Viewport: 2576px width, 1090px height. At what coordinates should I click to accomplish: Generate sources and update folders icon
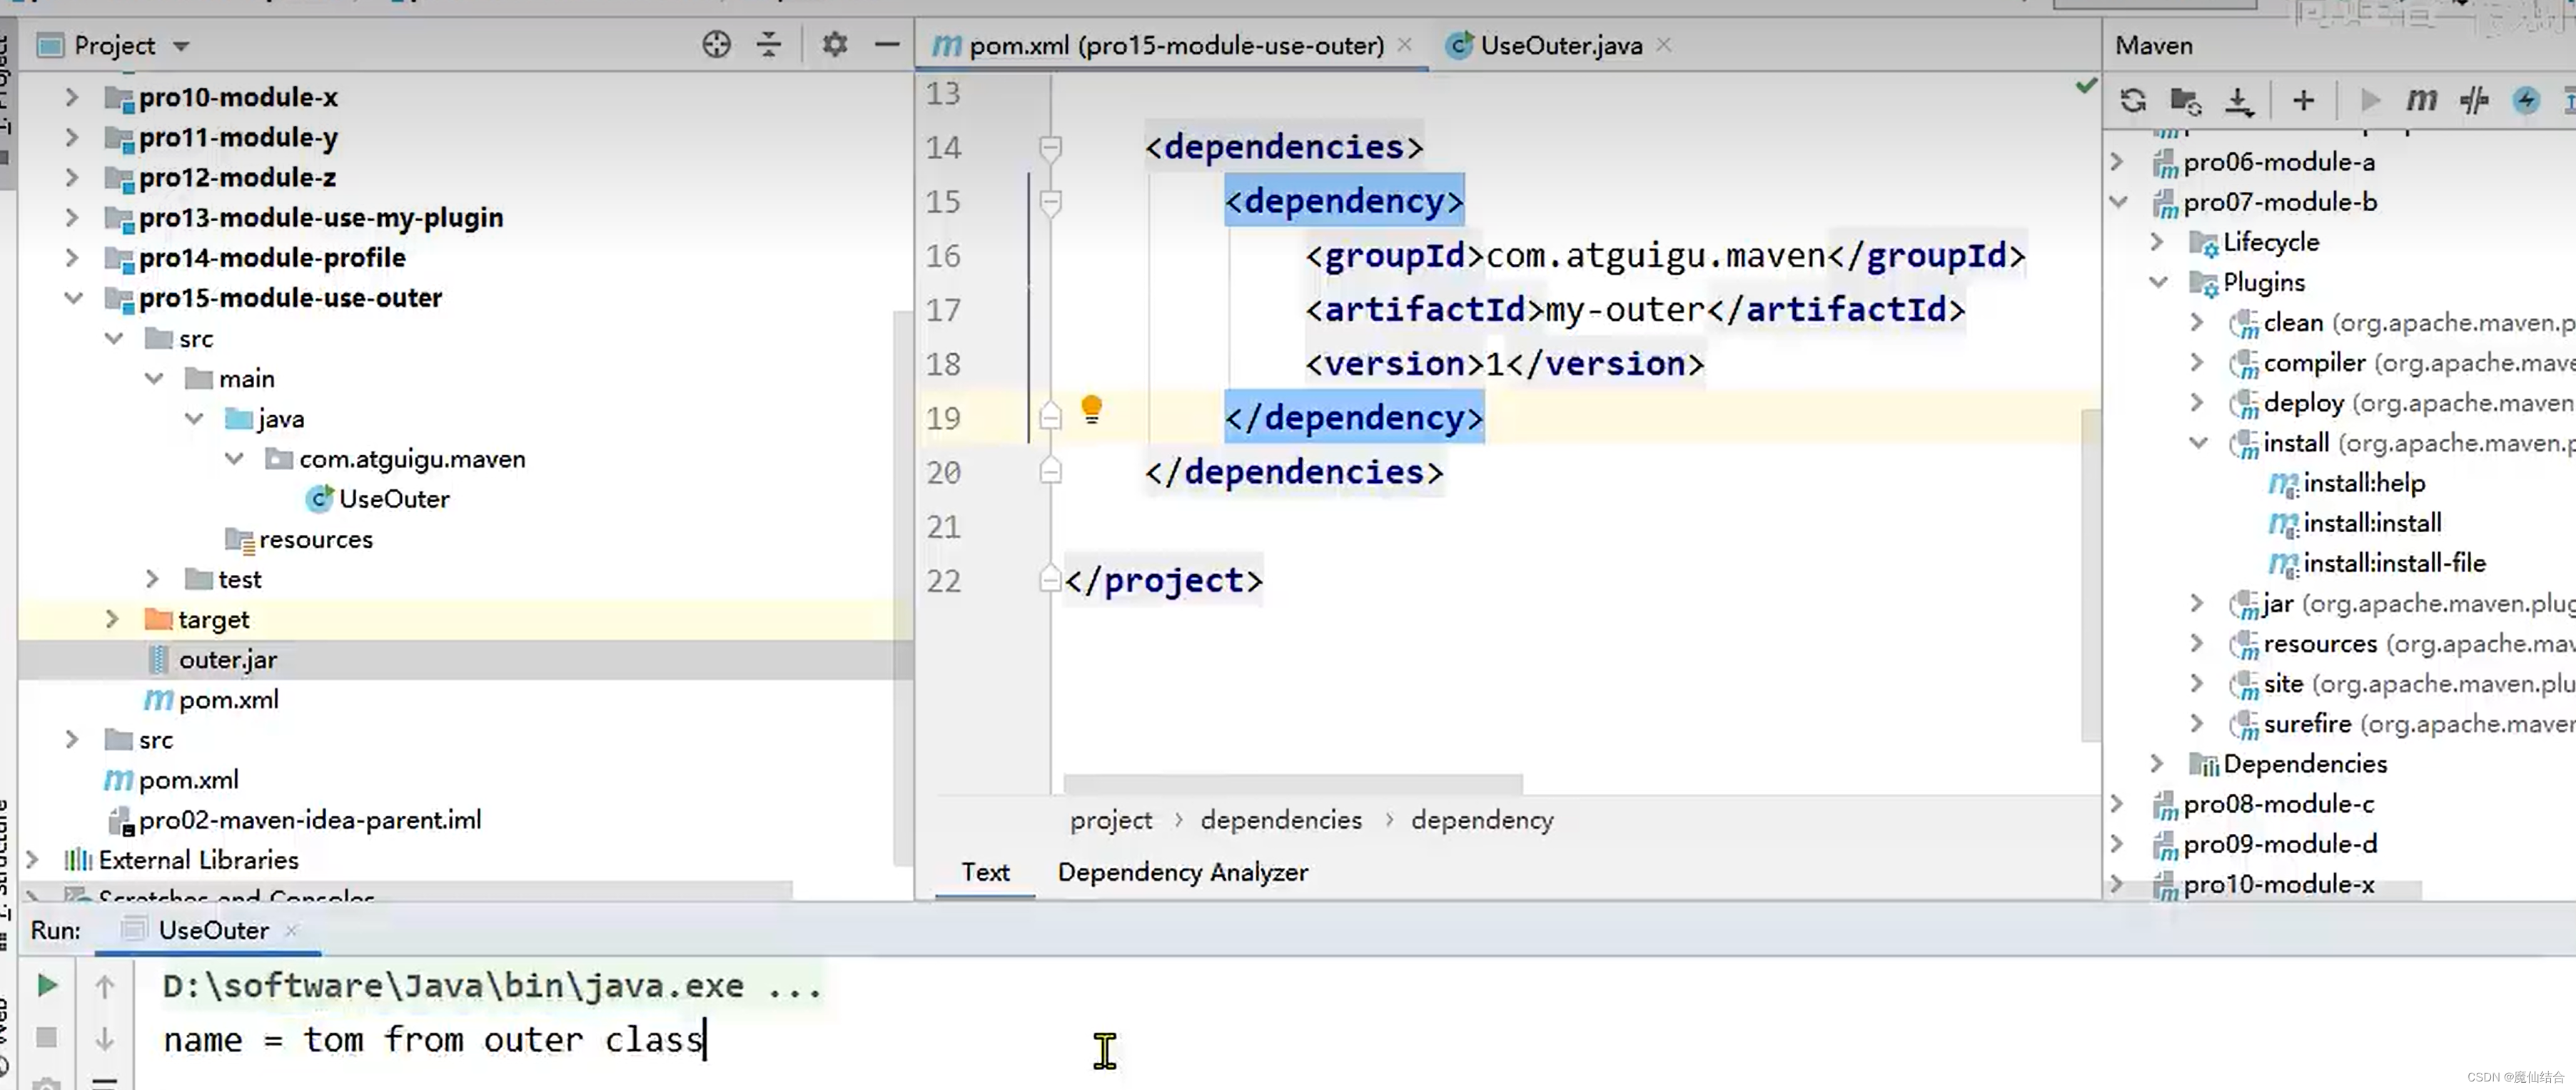click(x=2186, y=101)
